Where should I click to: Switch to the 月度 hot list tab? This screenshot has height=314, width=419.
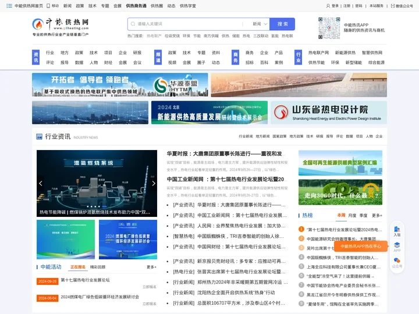(x=352, y=215)
